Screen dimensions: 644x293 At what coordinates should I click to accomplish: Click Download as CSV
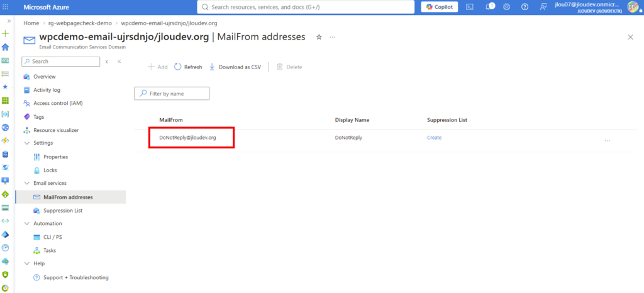point(235,67)
